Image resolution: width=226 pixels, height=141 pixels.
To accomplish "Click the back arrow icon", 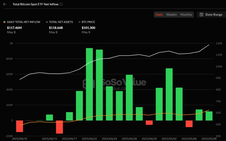I will [x=5, y=4].
